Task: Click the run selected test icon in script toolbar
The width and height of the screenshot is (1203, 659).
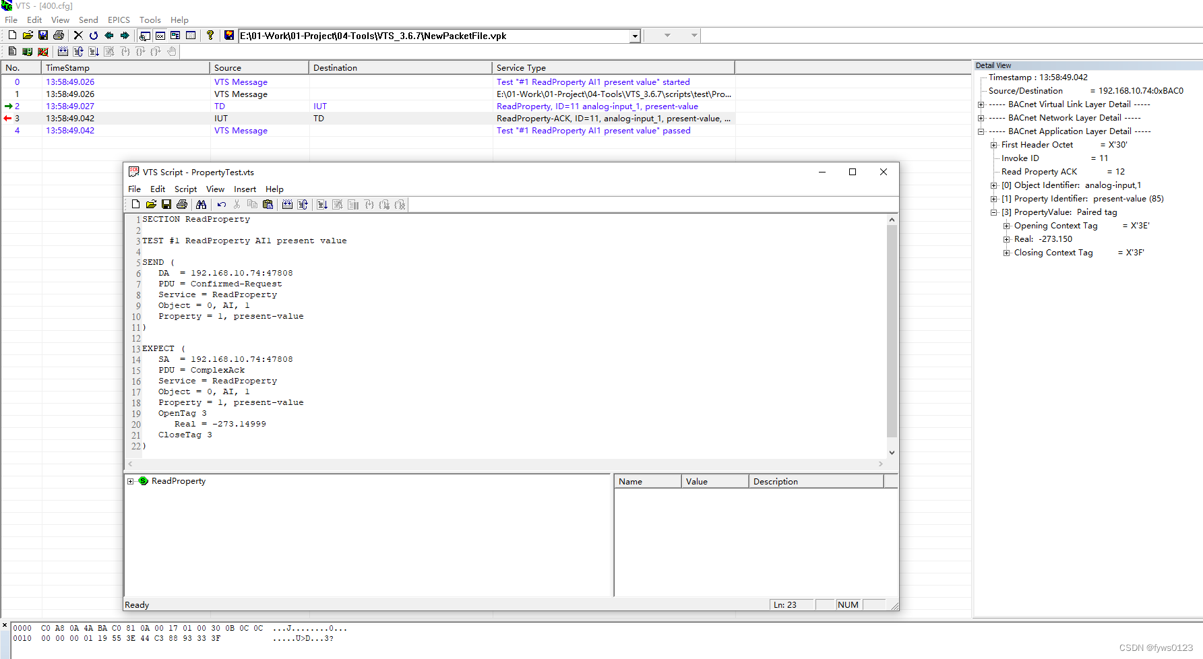Action: click(322, 204)
